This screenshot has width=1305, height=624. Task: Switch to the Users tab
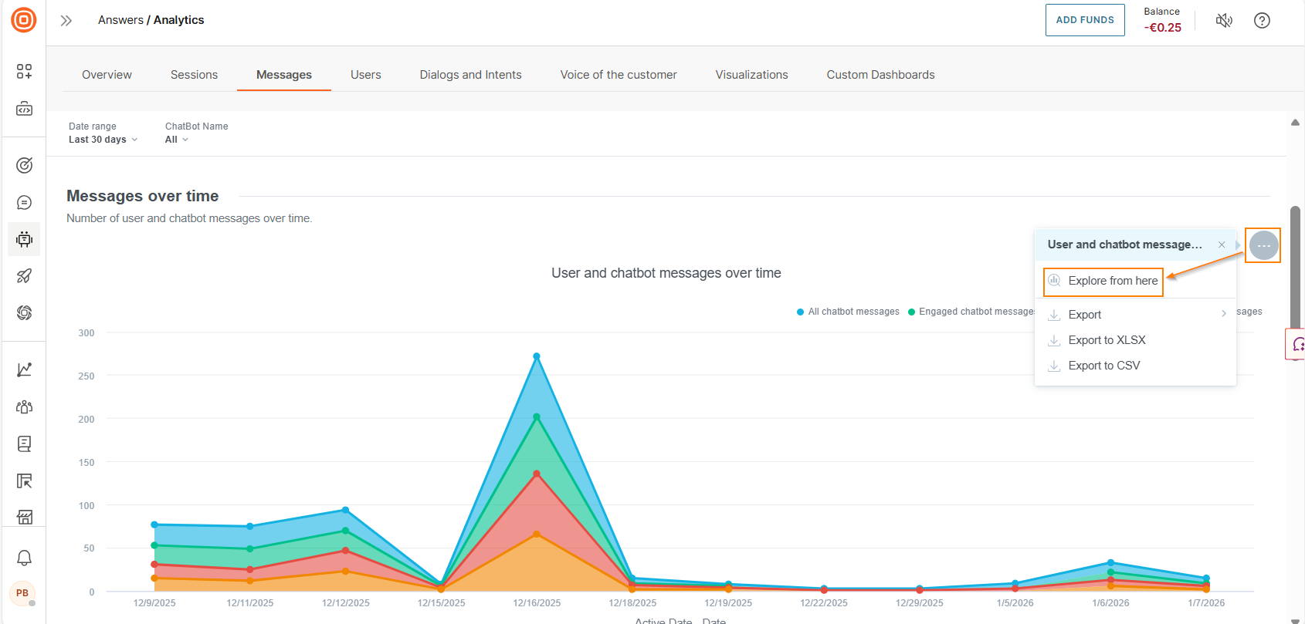pyautogui.click(x=366, y=75)
